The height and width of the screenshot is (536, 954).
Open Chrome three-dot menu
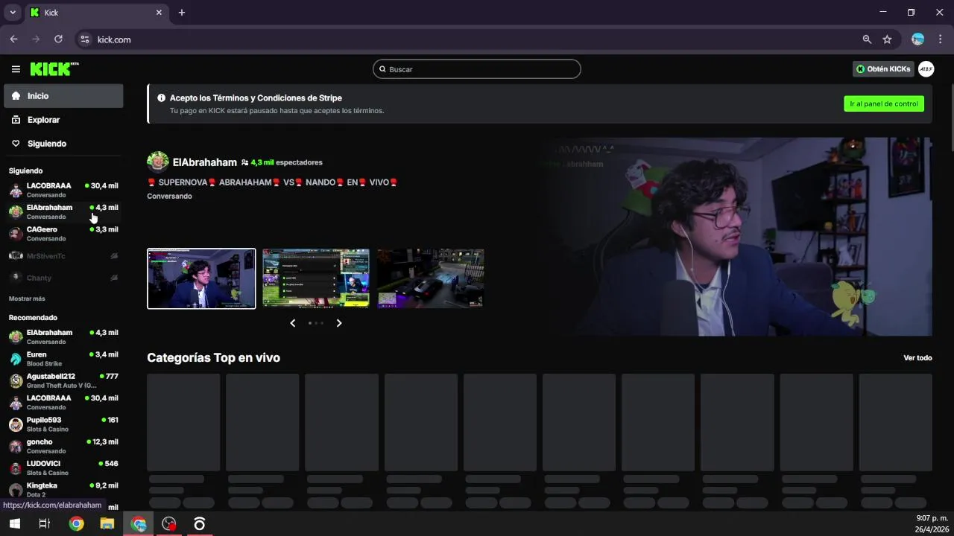(x=939, y=39)
